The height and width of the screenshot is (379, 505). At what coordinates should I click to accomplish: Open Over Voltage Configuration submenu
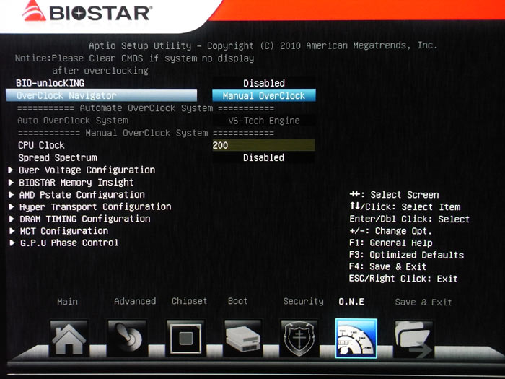[x=87, y=170]
